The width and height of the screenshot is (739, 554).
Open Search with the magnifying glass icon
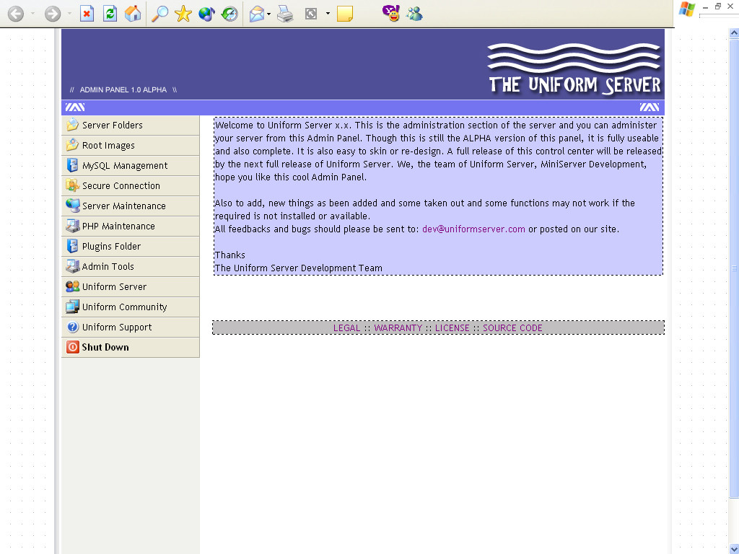(159, 14)
